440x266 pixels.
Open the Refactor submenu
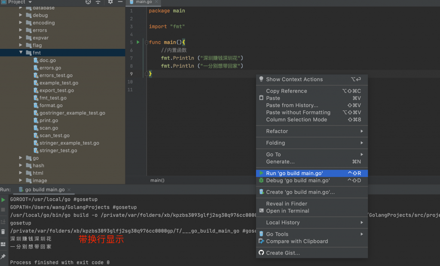pos(312,131)
